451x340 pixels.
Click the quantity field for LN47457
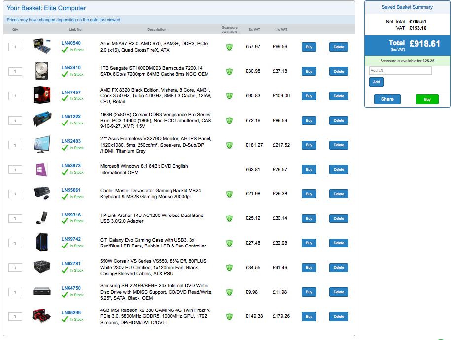(15, 96)
